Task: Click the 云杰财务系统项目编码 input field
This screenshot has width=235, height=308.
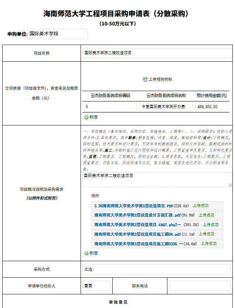Action: [110, 107]
